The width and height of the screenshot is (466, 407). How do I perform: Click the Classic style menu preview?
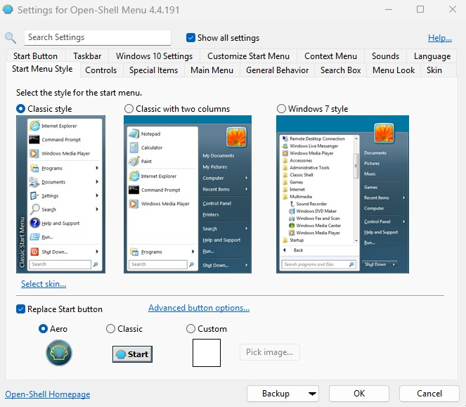point(60,195)
